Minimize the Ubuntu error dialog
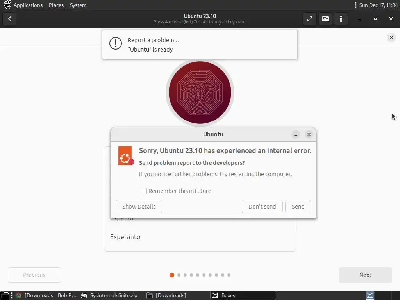This screenshot has width=400, height=300. pos(296,134)
